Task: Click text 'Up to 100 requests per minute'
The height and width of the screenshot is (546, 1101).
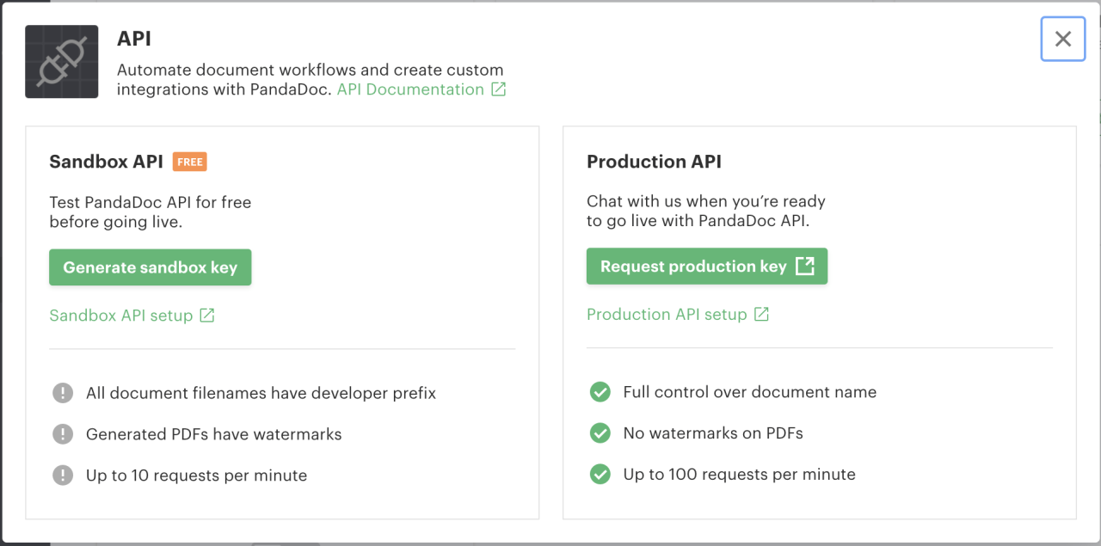Action: click(740, 474)
